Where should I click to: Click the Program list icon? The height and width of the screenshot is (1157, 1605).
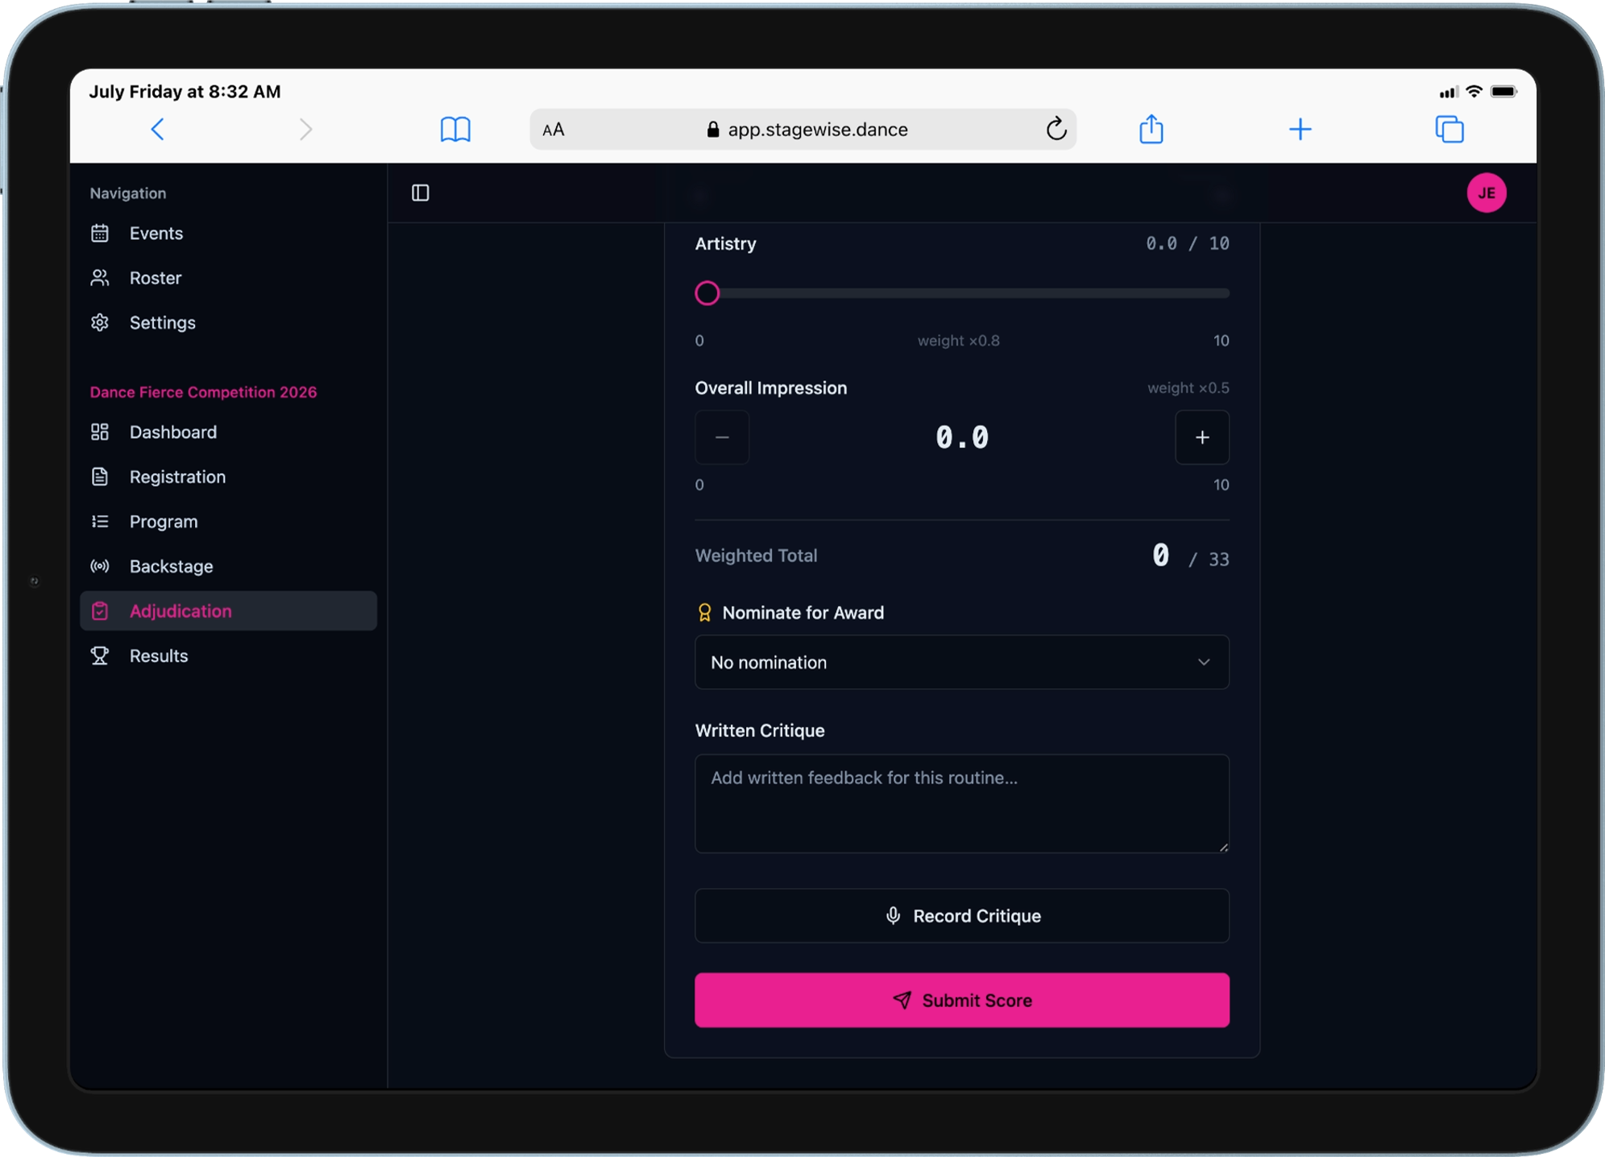pos(100,521)
